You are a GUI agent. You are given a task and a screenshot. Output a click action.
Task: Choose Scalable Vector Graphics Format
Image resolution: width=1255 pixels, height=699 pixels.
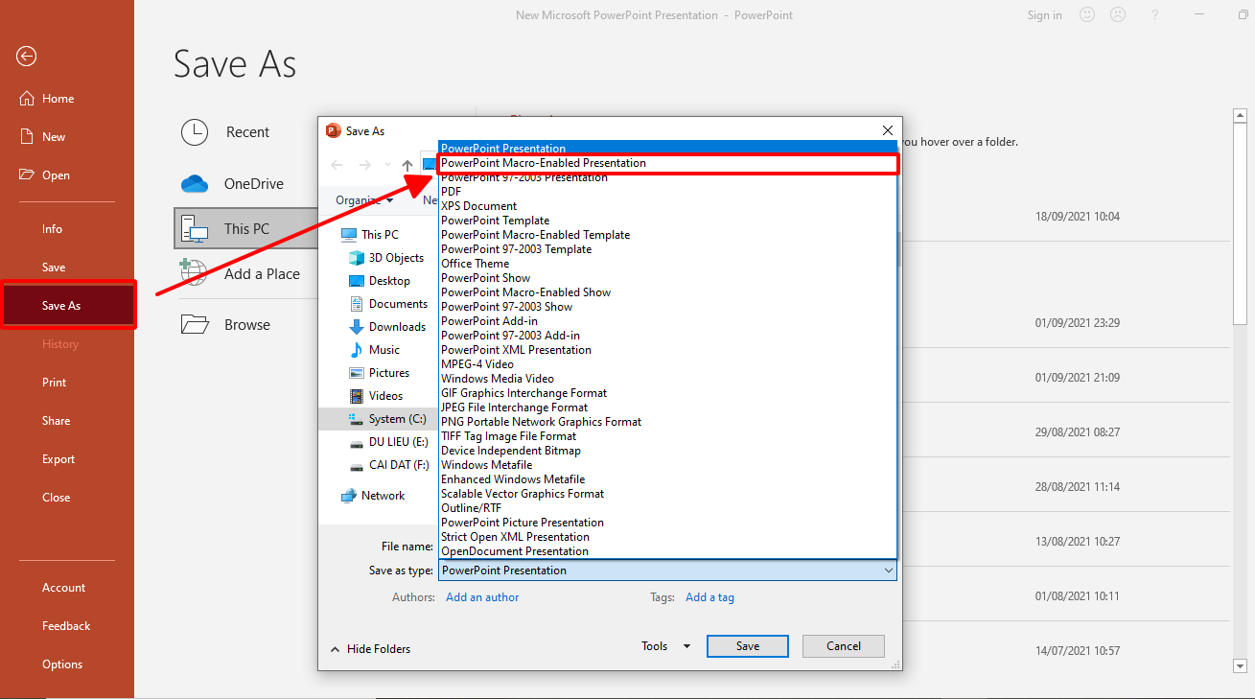pos(668,494)
